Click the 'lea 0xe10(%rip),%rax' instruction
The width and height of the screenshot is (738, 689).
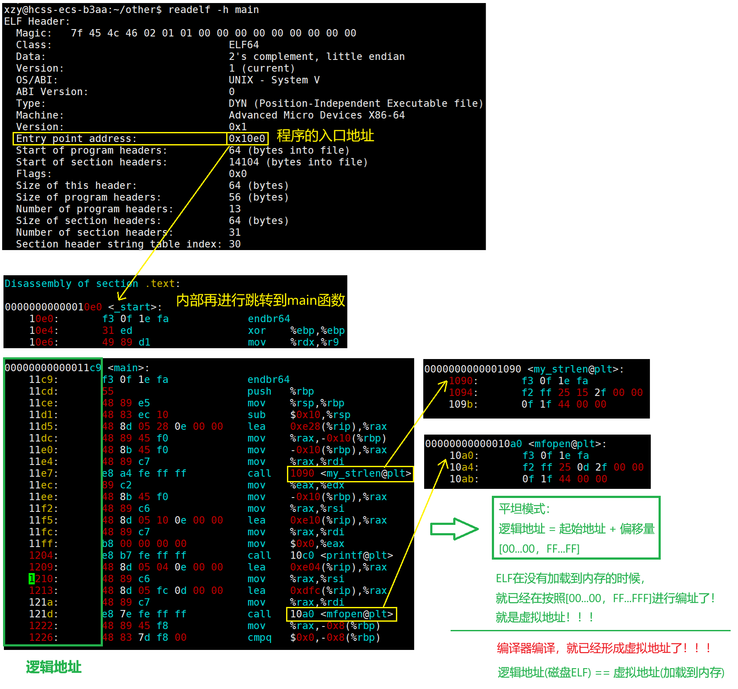point(317,520)
